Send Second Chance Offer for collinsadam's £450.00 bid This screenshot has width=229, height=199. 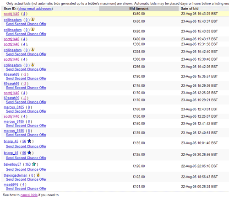click(x=26, y=24)
